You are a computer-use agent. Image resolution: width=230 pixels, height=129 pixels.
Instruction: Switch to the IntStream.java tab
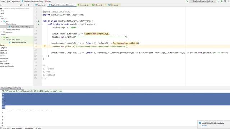[x=99, y=5]
